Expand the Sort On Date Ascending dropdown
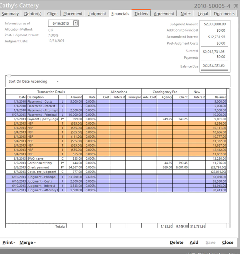Screen dimensions: 240x254 57,81
